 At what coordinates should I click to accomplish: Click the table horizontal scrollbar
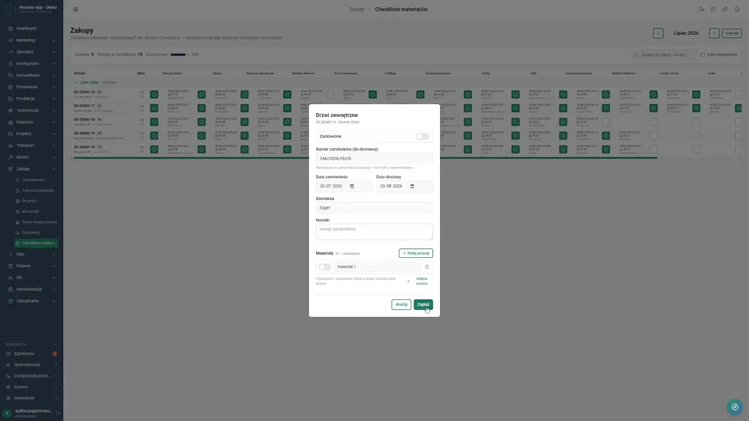(x=366, y=158)
